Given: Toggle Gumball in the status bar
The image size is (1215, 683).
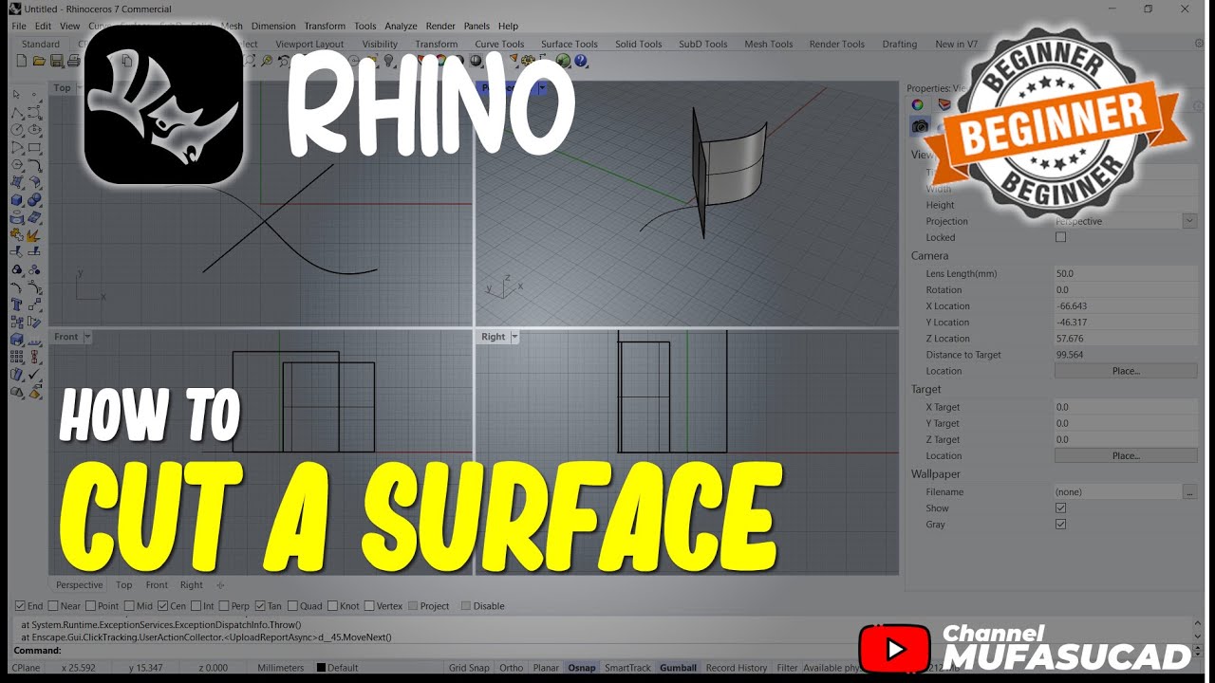Looking at the screenshot, I should click(678, 668).
